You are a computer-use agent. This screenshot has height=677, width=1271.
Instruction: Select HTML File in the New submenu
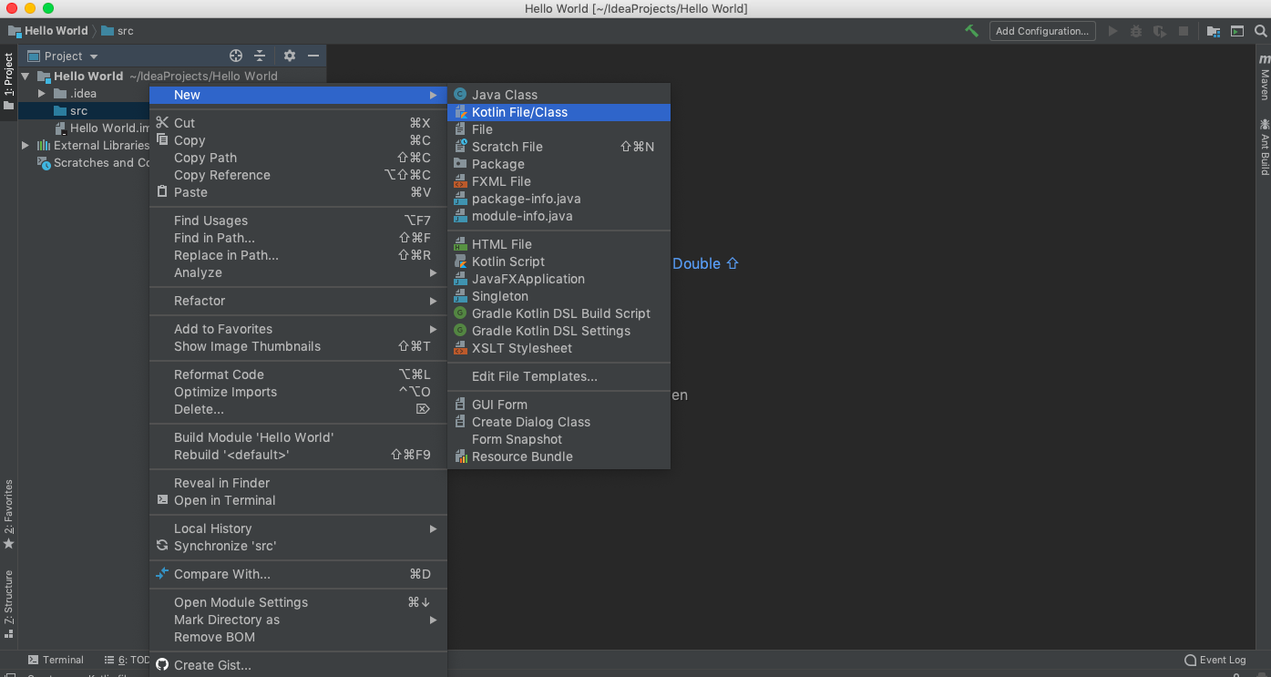[559, 244]
